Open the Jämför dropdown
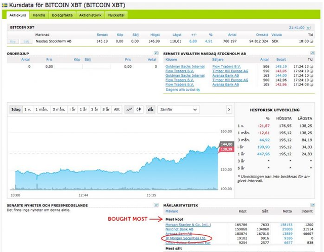The image size is (324, 252). tap(179, 109)
